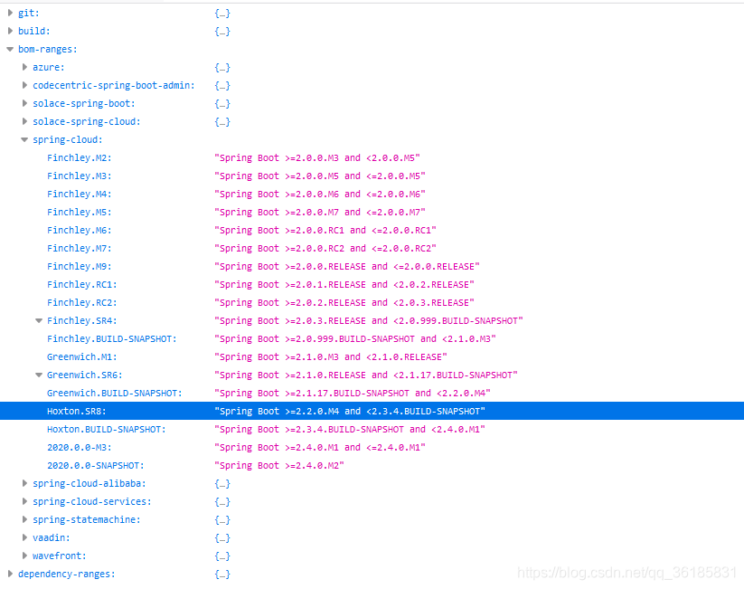Image resolution: width=744 pixels, height=589 pixels.
Task: Expand the spring-cloud-alibaba node
Action: click(x=24, y=483)
